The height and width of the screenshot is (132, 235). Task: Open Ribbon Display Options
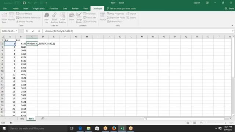pyautogui.click(x=207, y=3)
